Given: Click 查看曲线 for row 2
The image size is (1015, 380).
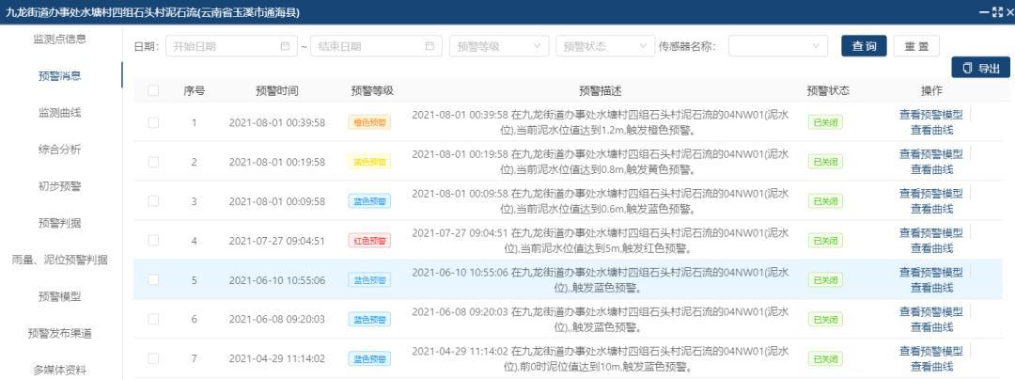Looking at the screenshot, I should pos(931,169).
